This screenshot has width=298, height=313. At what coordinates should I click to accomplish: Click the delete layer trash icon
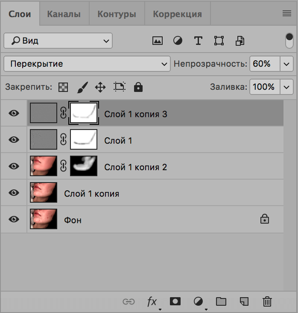pyautogui.click(x=267, y=301)
